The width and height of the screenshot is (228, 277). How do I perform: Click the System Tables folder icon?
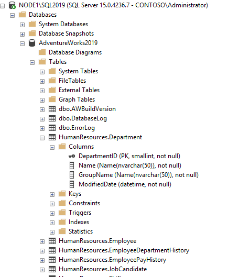[x=52, y=71]
